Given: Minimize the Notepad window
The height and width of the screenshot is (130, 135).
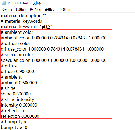Looking at the screenshot, I should click(125, 3).
